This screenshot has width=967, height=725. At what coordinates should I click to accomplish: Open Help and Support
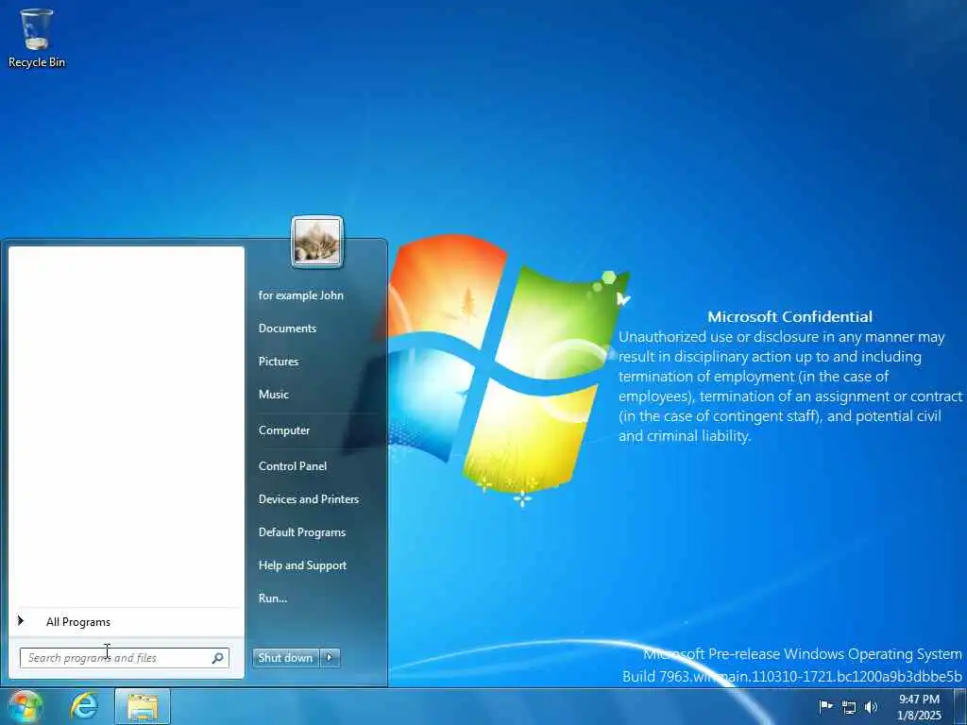(302, 565)
